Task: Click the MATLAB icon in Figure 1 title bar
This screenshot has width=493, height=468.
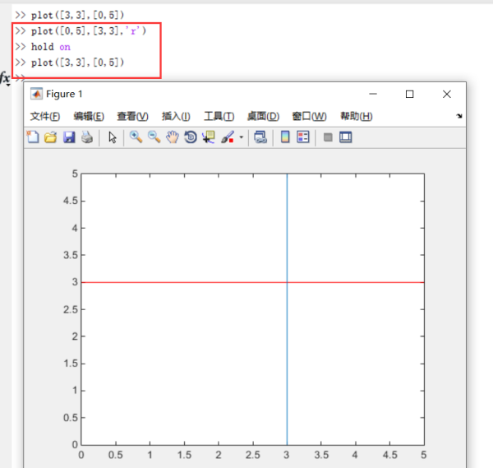Action: point(36,94)
